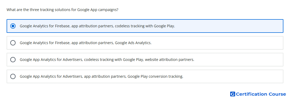Click the highlighted first answer's text label
The width and height of the screenshot is (290, 99).
[97, 26]
